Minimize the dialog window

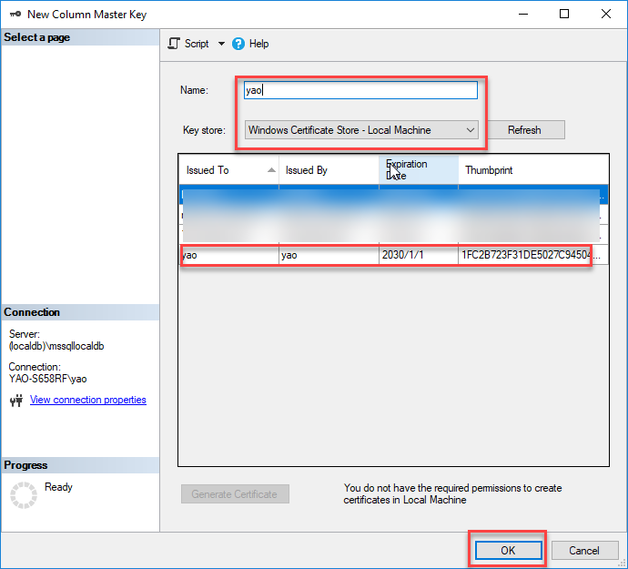coord(523,14)
